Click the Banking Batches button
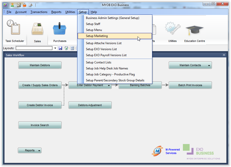Image resolution: width=231 pixels, height=167 pixels. pos(140,86)
